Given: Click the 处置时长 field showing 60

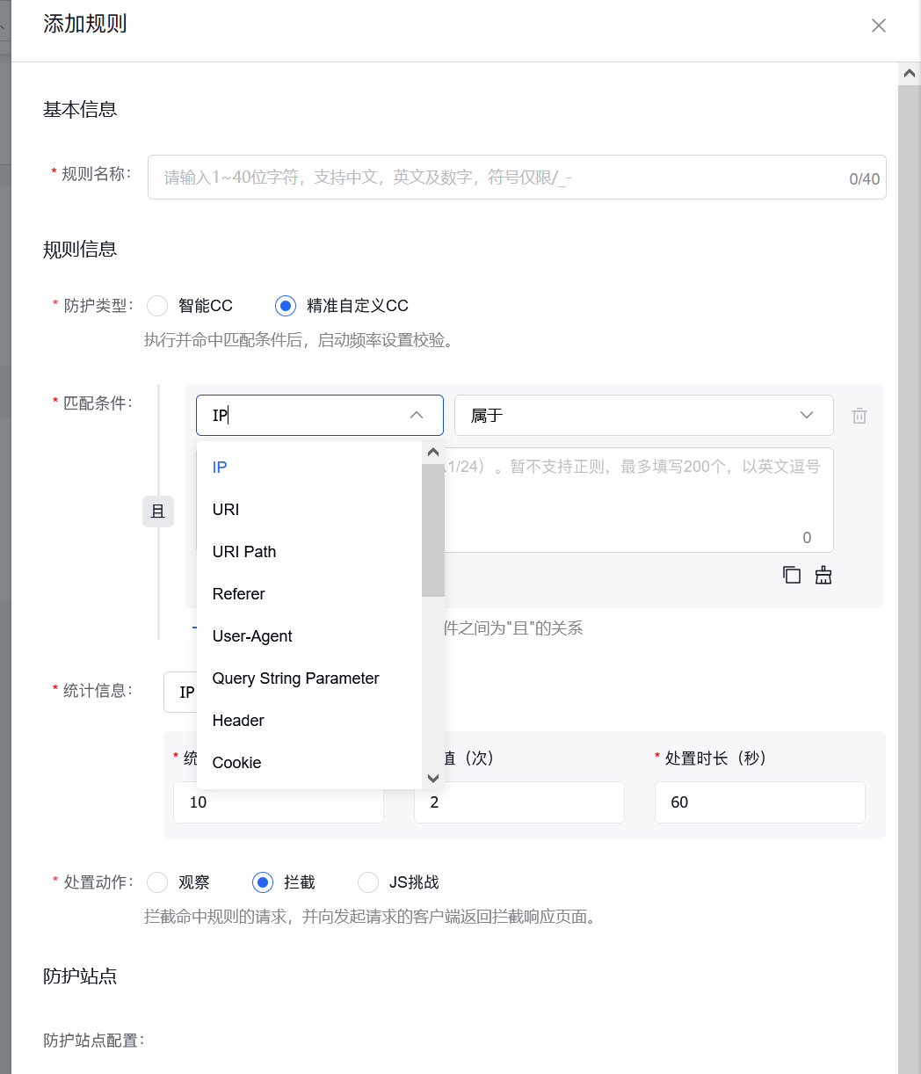Looking at the screenshot, I should pyautogui.click(x=759, y=802).
